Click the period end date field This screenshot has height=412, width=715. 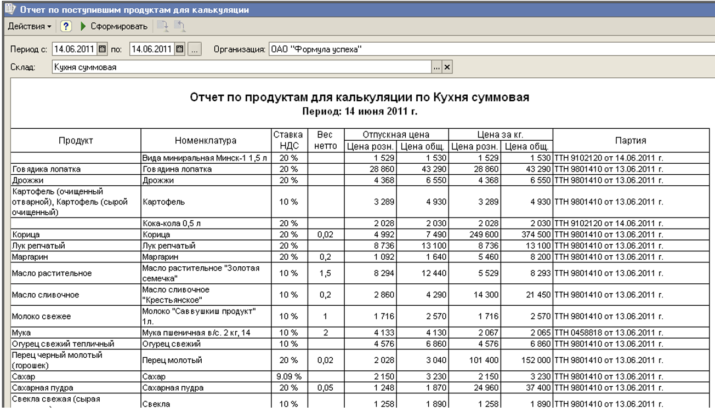tap(152, 50)
